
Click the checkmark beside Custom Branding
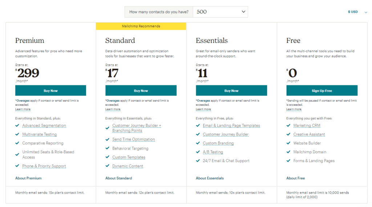tap(198, 143)
